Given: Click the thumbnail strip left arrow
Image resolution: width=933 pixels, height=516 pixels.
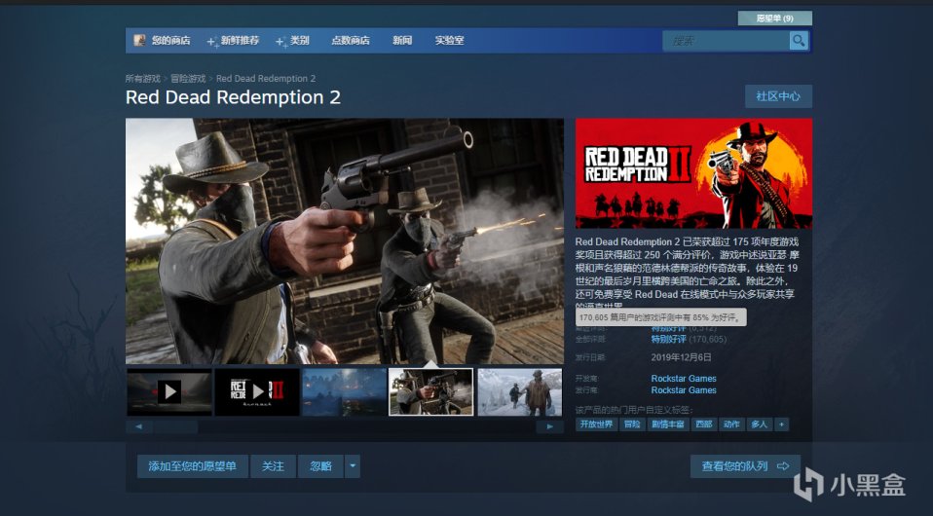Looking at the screenshot, I should click(x=138, y=426).
